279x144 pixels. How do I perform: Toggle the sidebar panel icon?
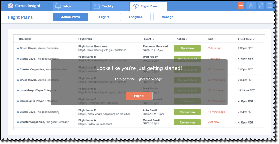click(270, 6)
